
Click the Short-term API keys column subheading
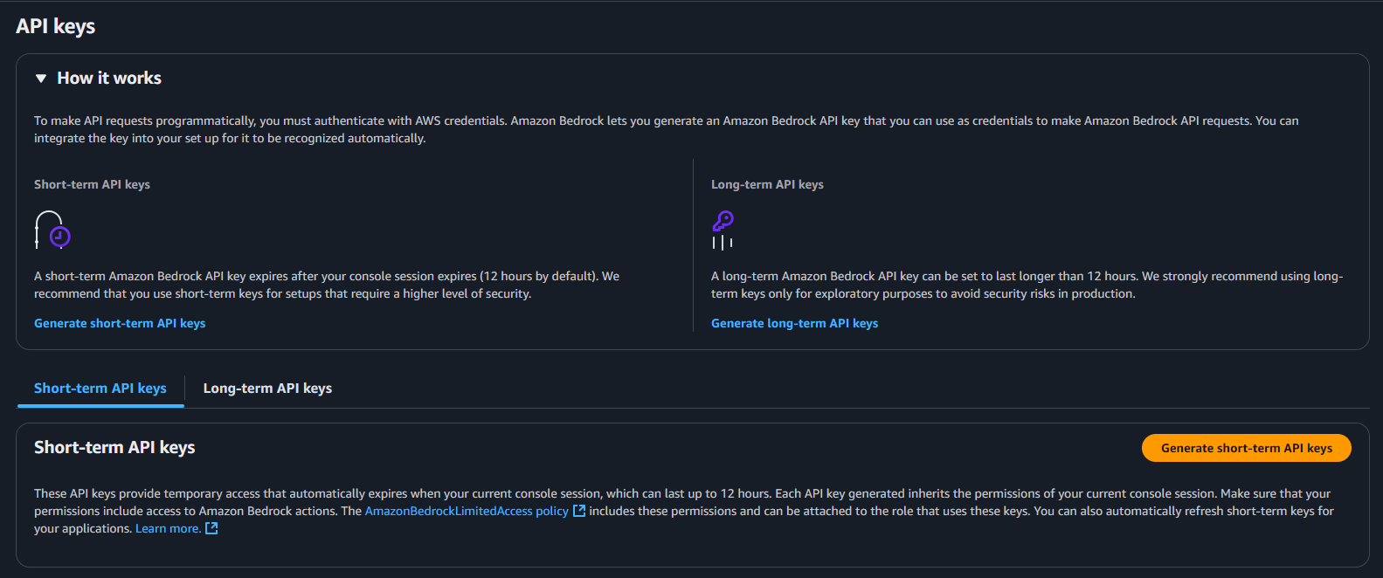pos(92,184)
